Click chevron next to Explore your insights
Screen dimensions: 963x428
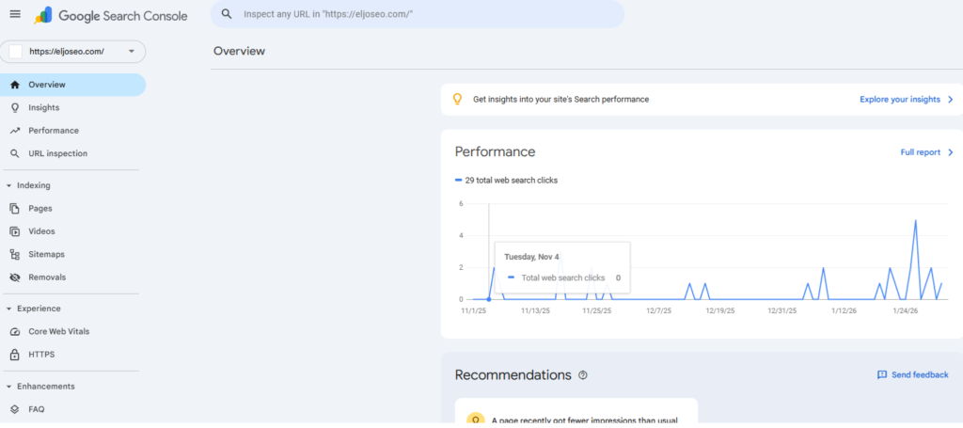click(x=950, y=99)
